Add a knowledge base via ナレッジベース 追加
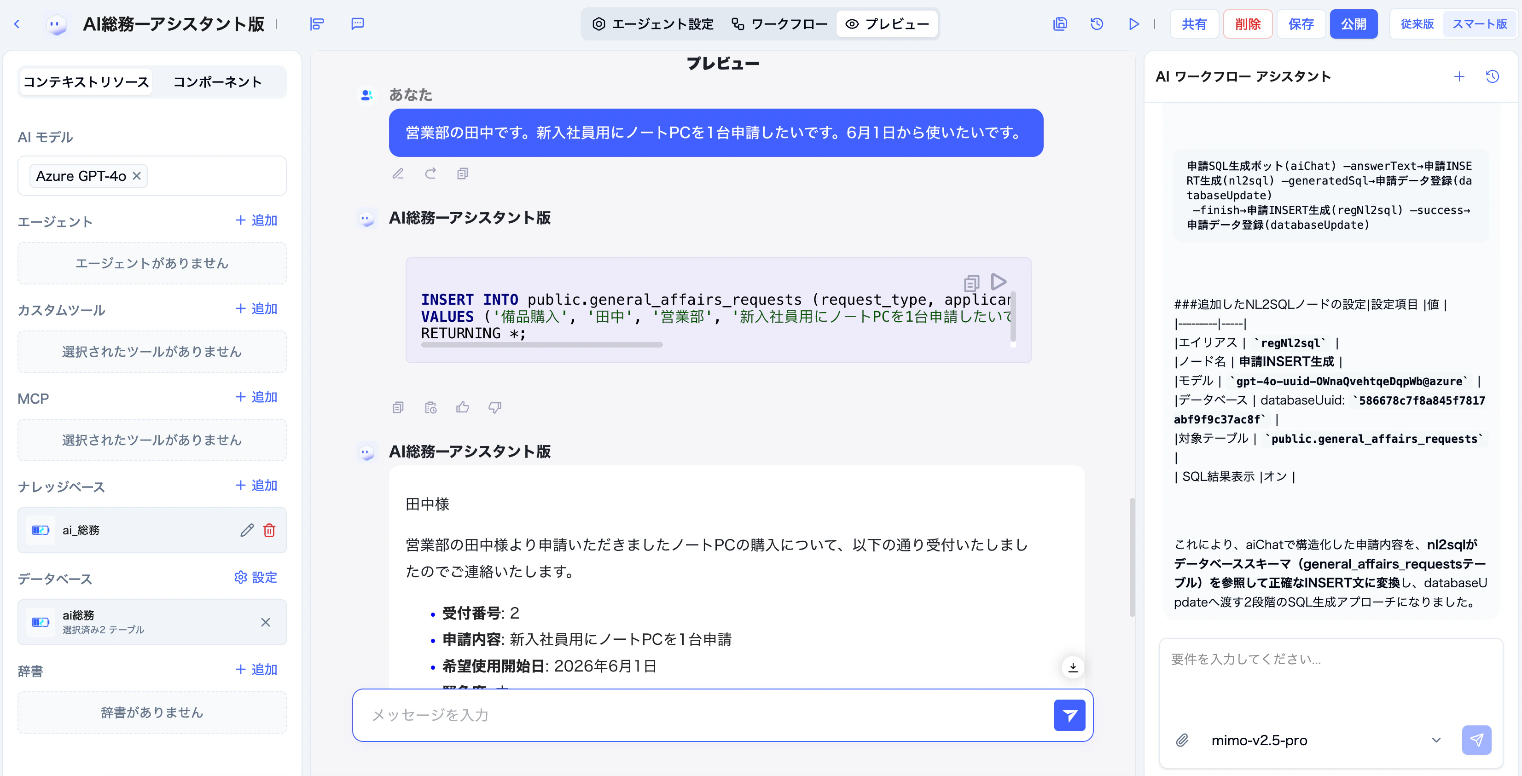 [x=256, y=486]
